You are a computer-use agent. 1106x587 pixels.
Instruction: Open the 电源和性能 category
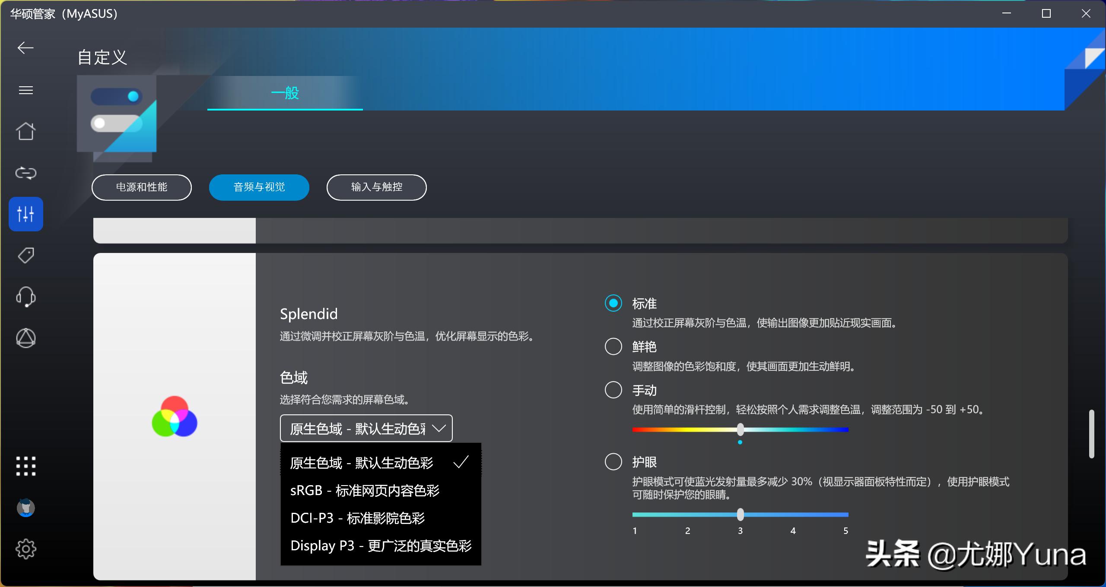tap(141, 187)
